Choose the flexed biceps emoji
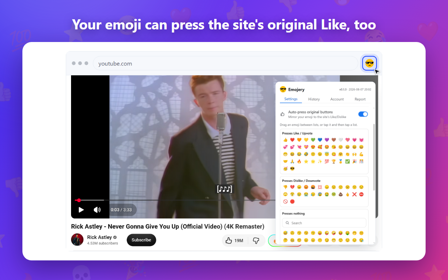Screen dimensions: 448x280 (362, 154)
